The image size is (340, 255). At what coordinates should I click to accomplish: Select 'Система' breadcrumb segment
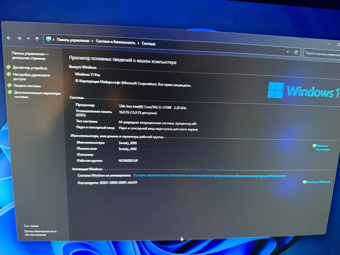click(x=148, y=44)
